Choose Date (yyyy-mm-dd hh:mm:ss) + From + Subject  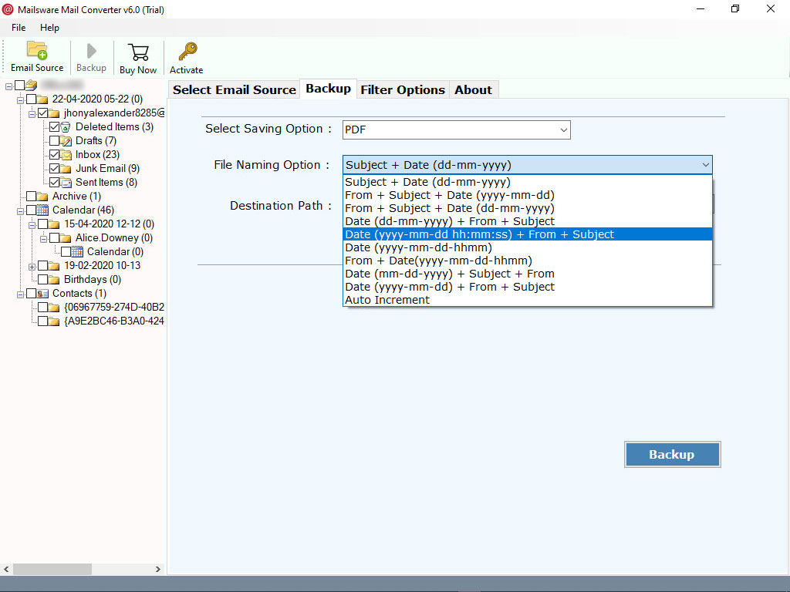[528, 234]
